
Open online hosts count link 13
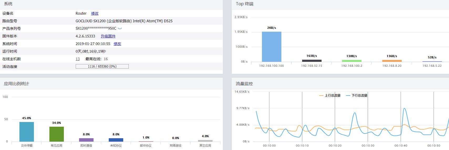[x=78, y=59]
